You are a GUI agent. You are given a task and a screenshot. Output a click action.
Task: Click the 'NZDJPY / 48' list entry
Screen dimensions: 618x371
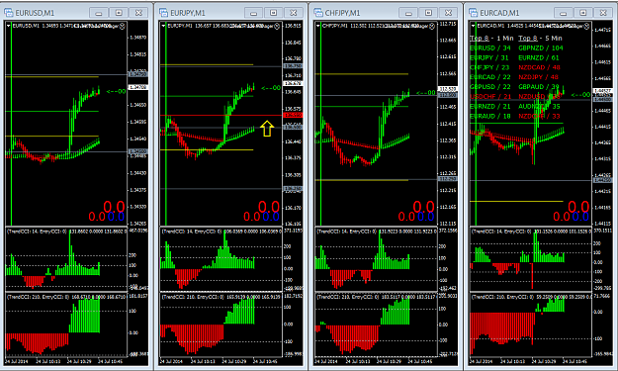click(538, 77)
